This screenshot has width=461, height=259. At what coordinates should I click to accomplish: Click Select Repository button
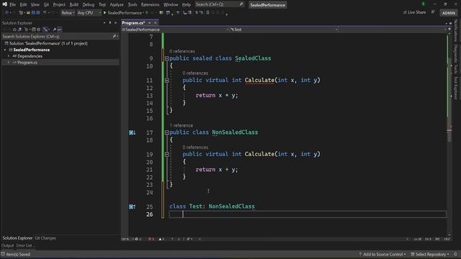pyautogui.click(x=430, y=254)
